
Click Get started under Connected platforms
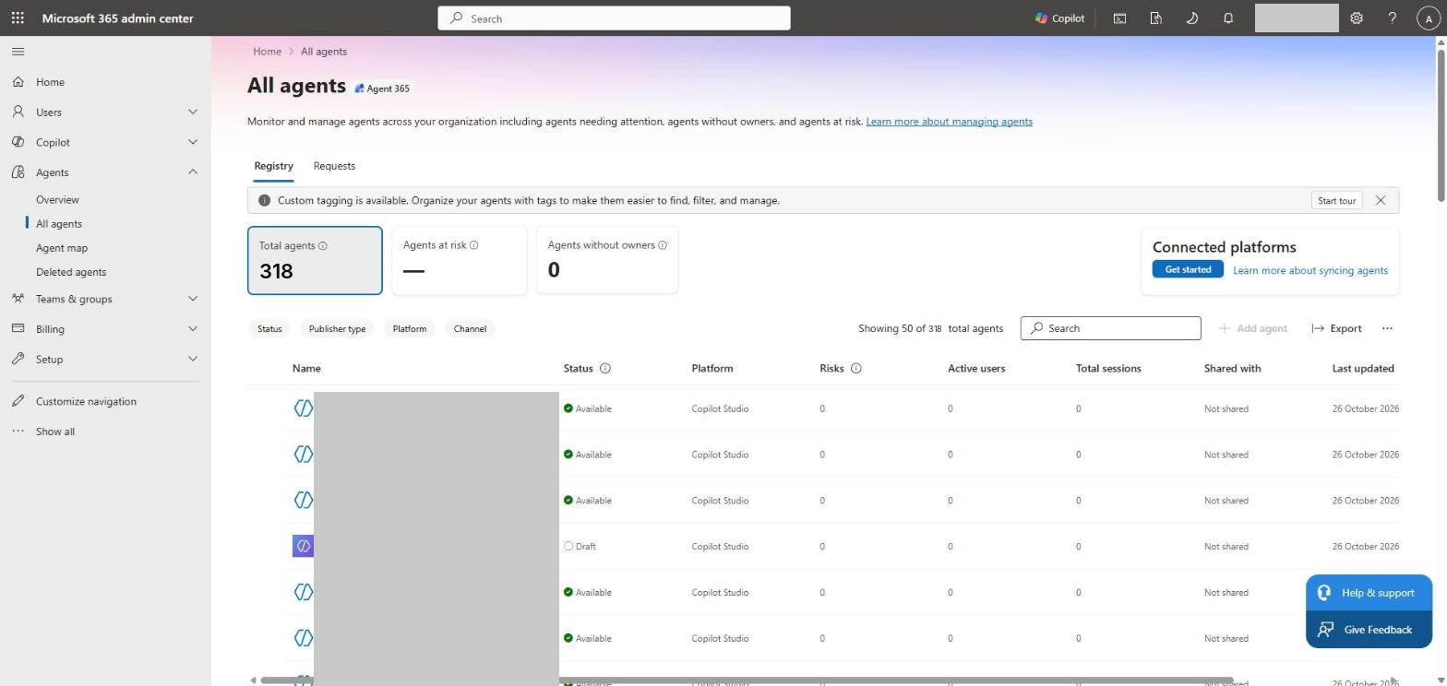(1188, 269)
